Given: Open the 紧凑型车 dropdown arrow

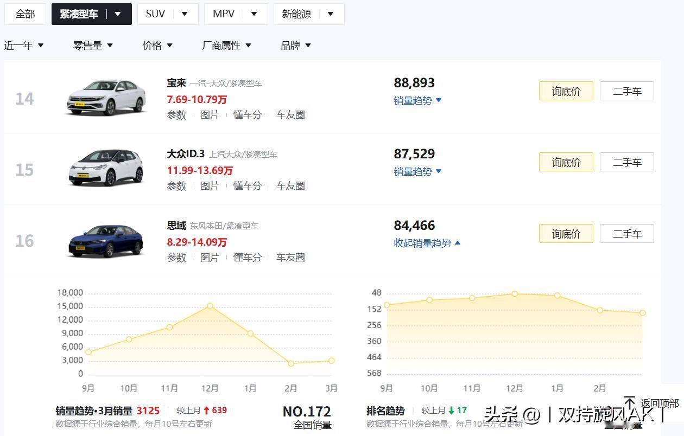Looking at the screenshot, I should click(118, 14).
